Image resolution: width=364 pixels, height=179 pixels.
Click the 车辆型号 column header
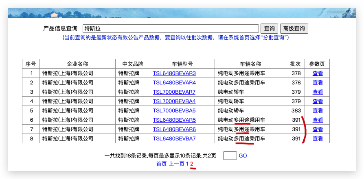coord(182,64)
